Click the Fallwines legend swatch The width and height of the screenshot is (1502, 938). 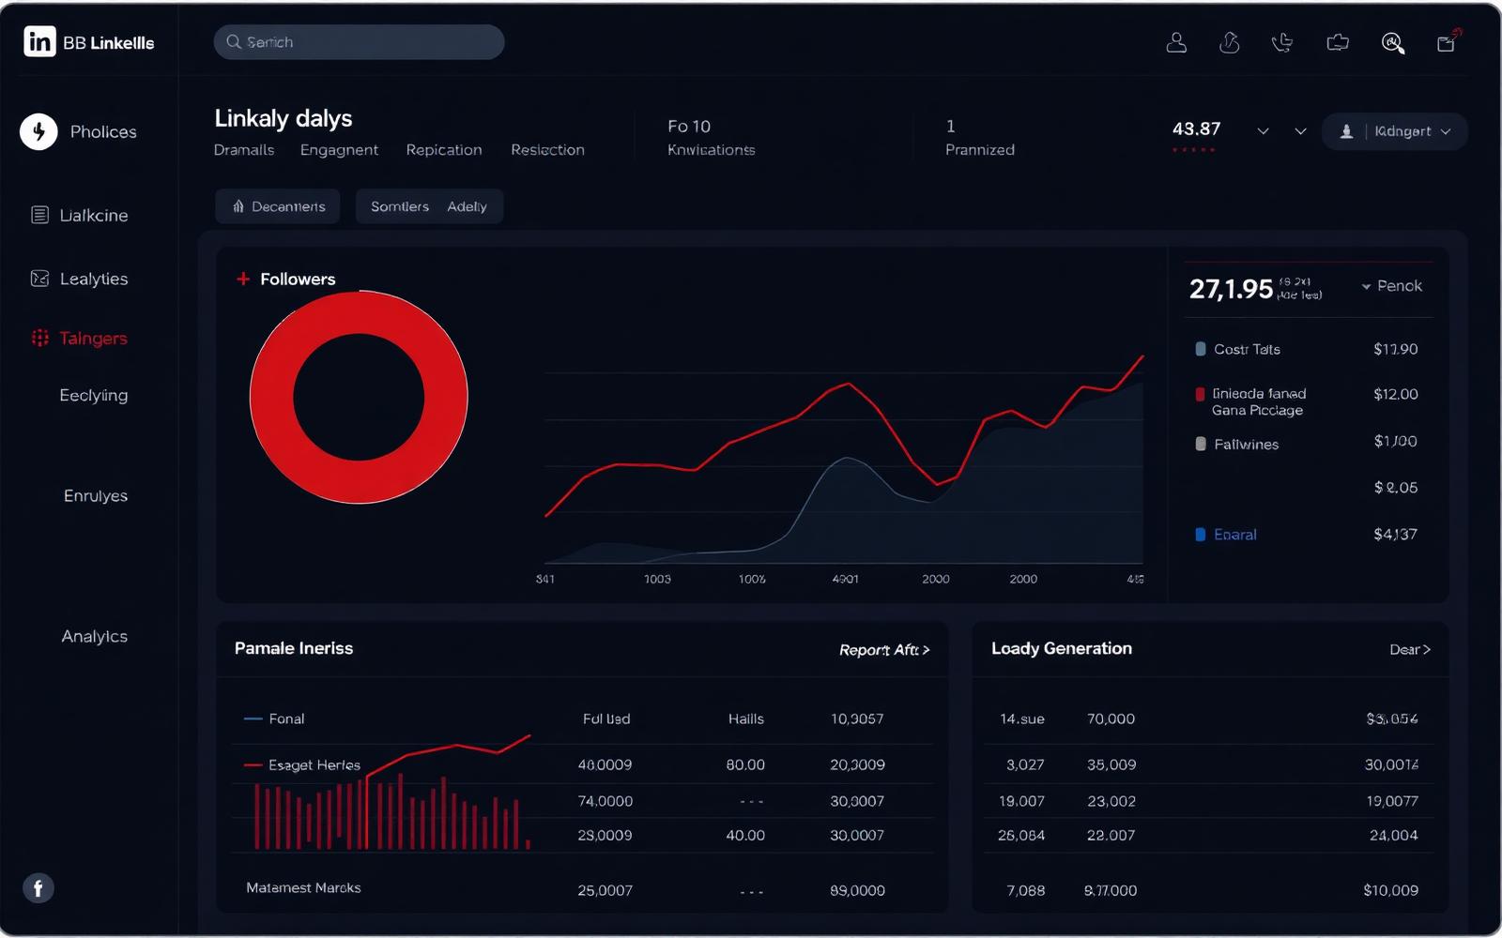click(1200, 444)
